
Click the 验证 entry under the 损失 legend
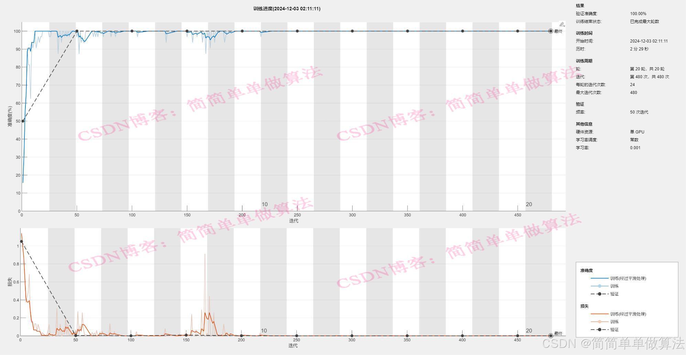614,330
